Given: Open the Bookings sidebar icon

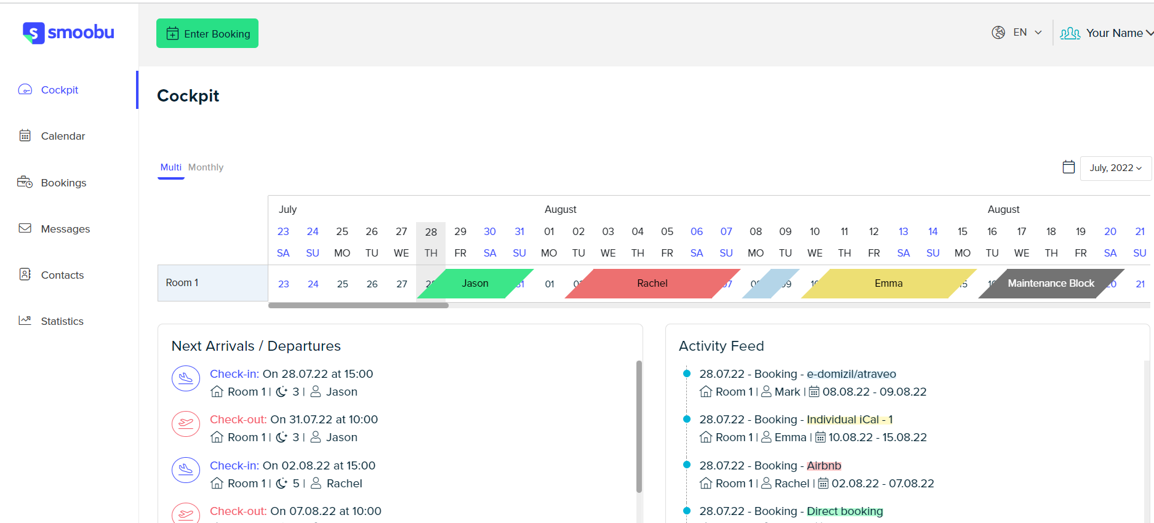Looking at the screenshot, I should [x=25, y=182].
